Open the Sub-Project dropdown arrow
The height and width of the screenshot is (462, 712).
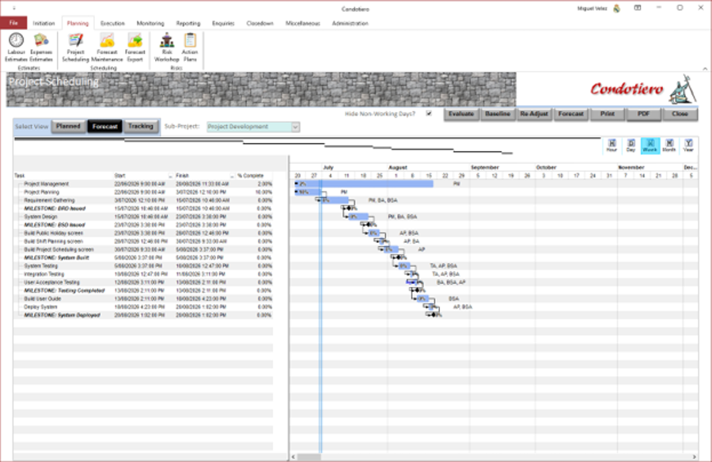pyautogui.click(x=295, y=127)
